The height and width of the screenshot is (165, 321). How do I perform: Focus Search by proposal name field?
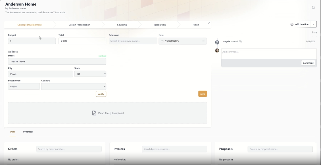click(280, 149)
